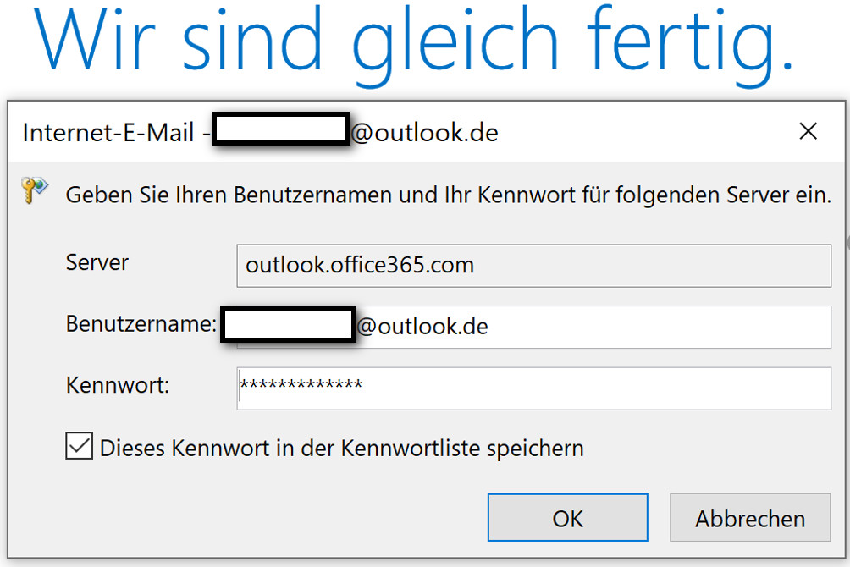Click the redacted box over the Benutzername field
This screenshot has width=850, height=567.
pos(289,324)
